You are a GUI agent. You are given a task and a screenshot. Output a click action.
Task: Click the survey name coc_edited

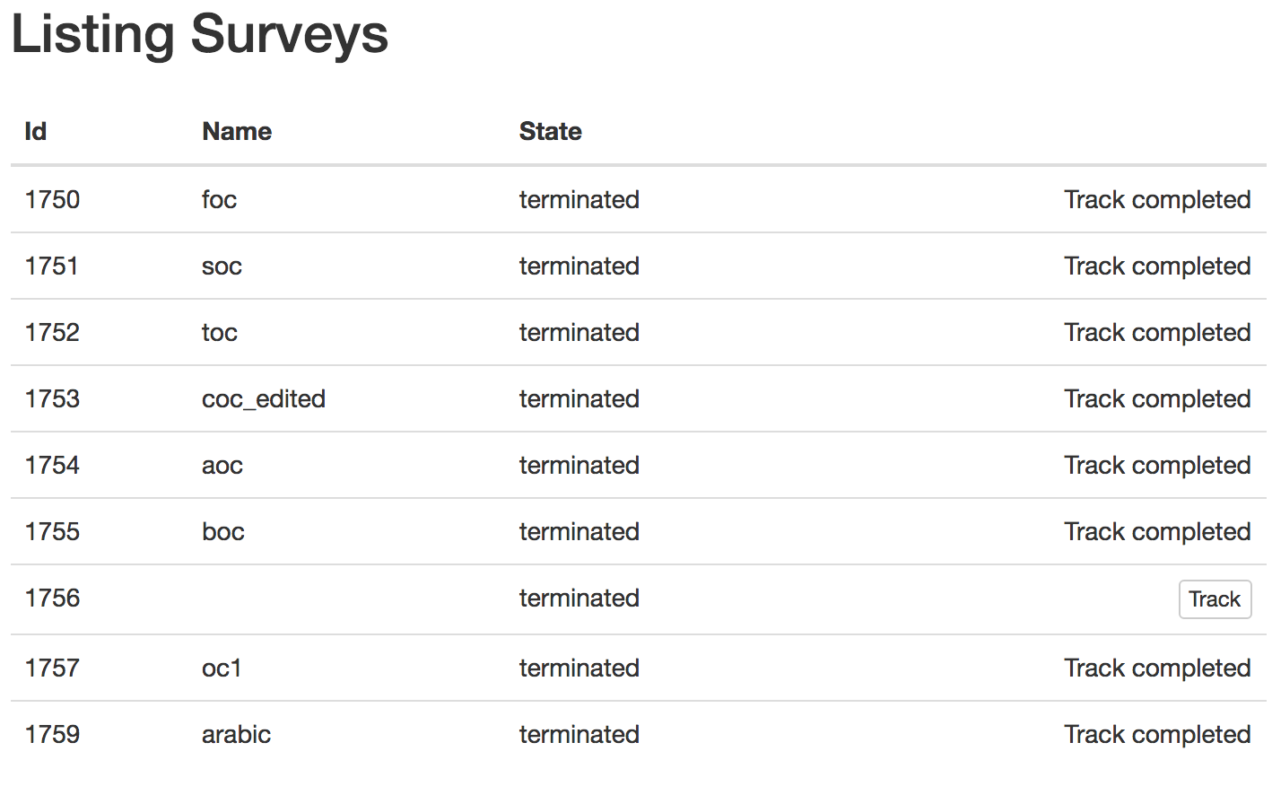click(x=263, y=398)
